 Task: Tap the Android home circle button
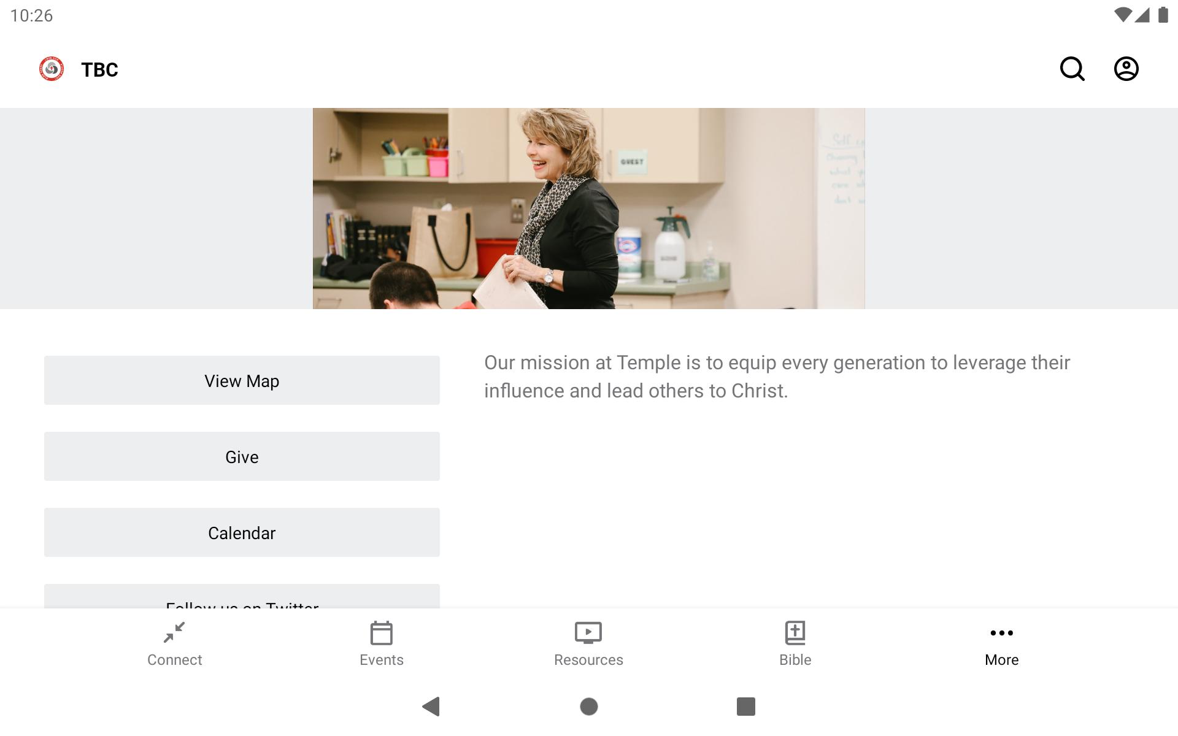(589, 707)
